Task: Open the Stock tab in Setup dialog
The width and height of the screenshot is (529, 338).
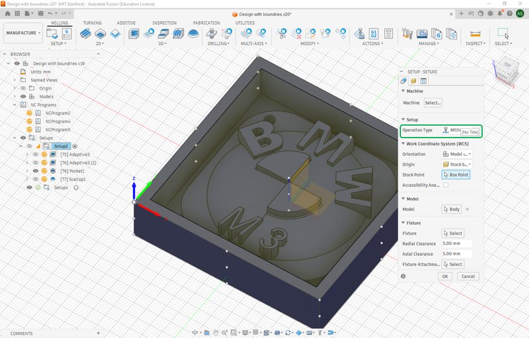Action: coord(413,81)
